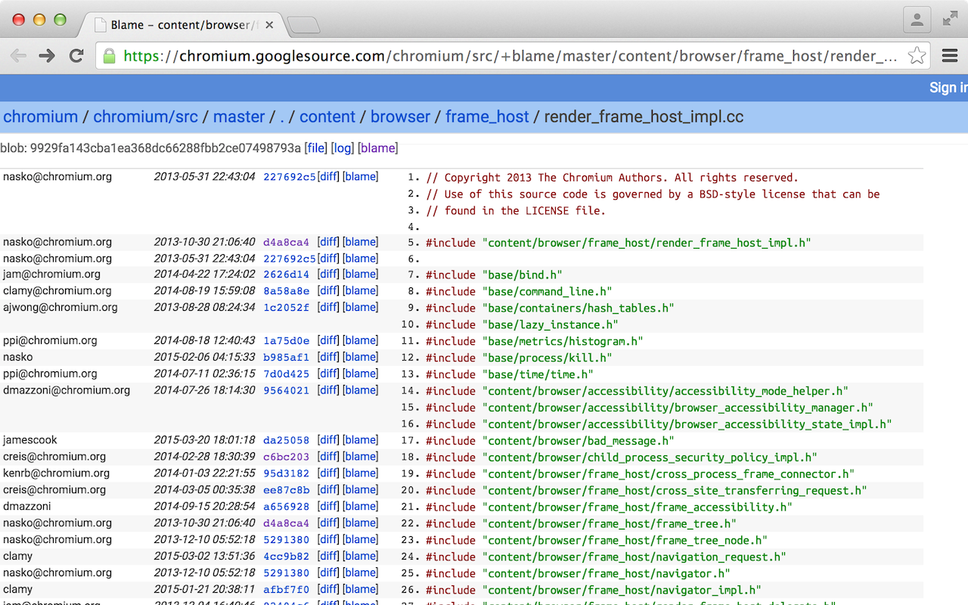Open browser directory breadcrumb link
Screen dimensions: 968x605
click(400, 117)
